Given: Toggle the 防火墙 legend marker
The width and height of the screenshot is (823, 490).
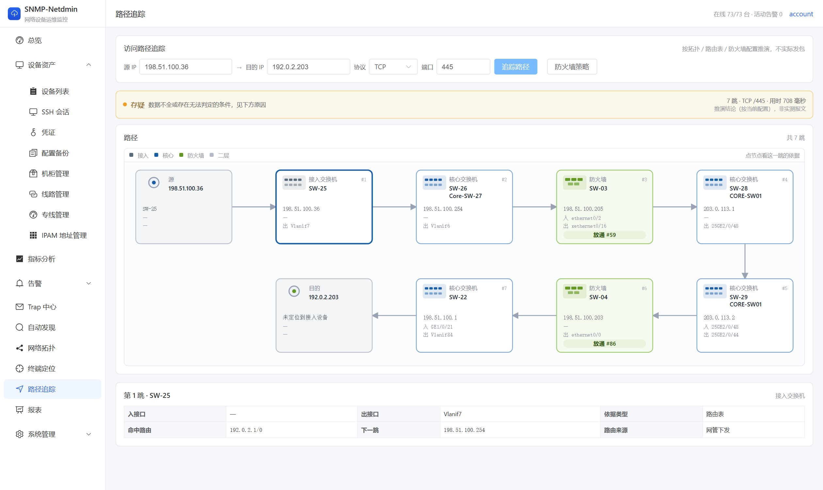Looking at the screenshot, I should click(181, 155).
